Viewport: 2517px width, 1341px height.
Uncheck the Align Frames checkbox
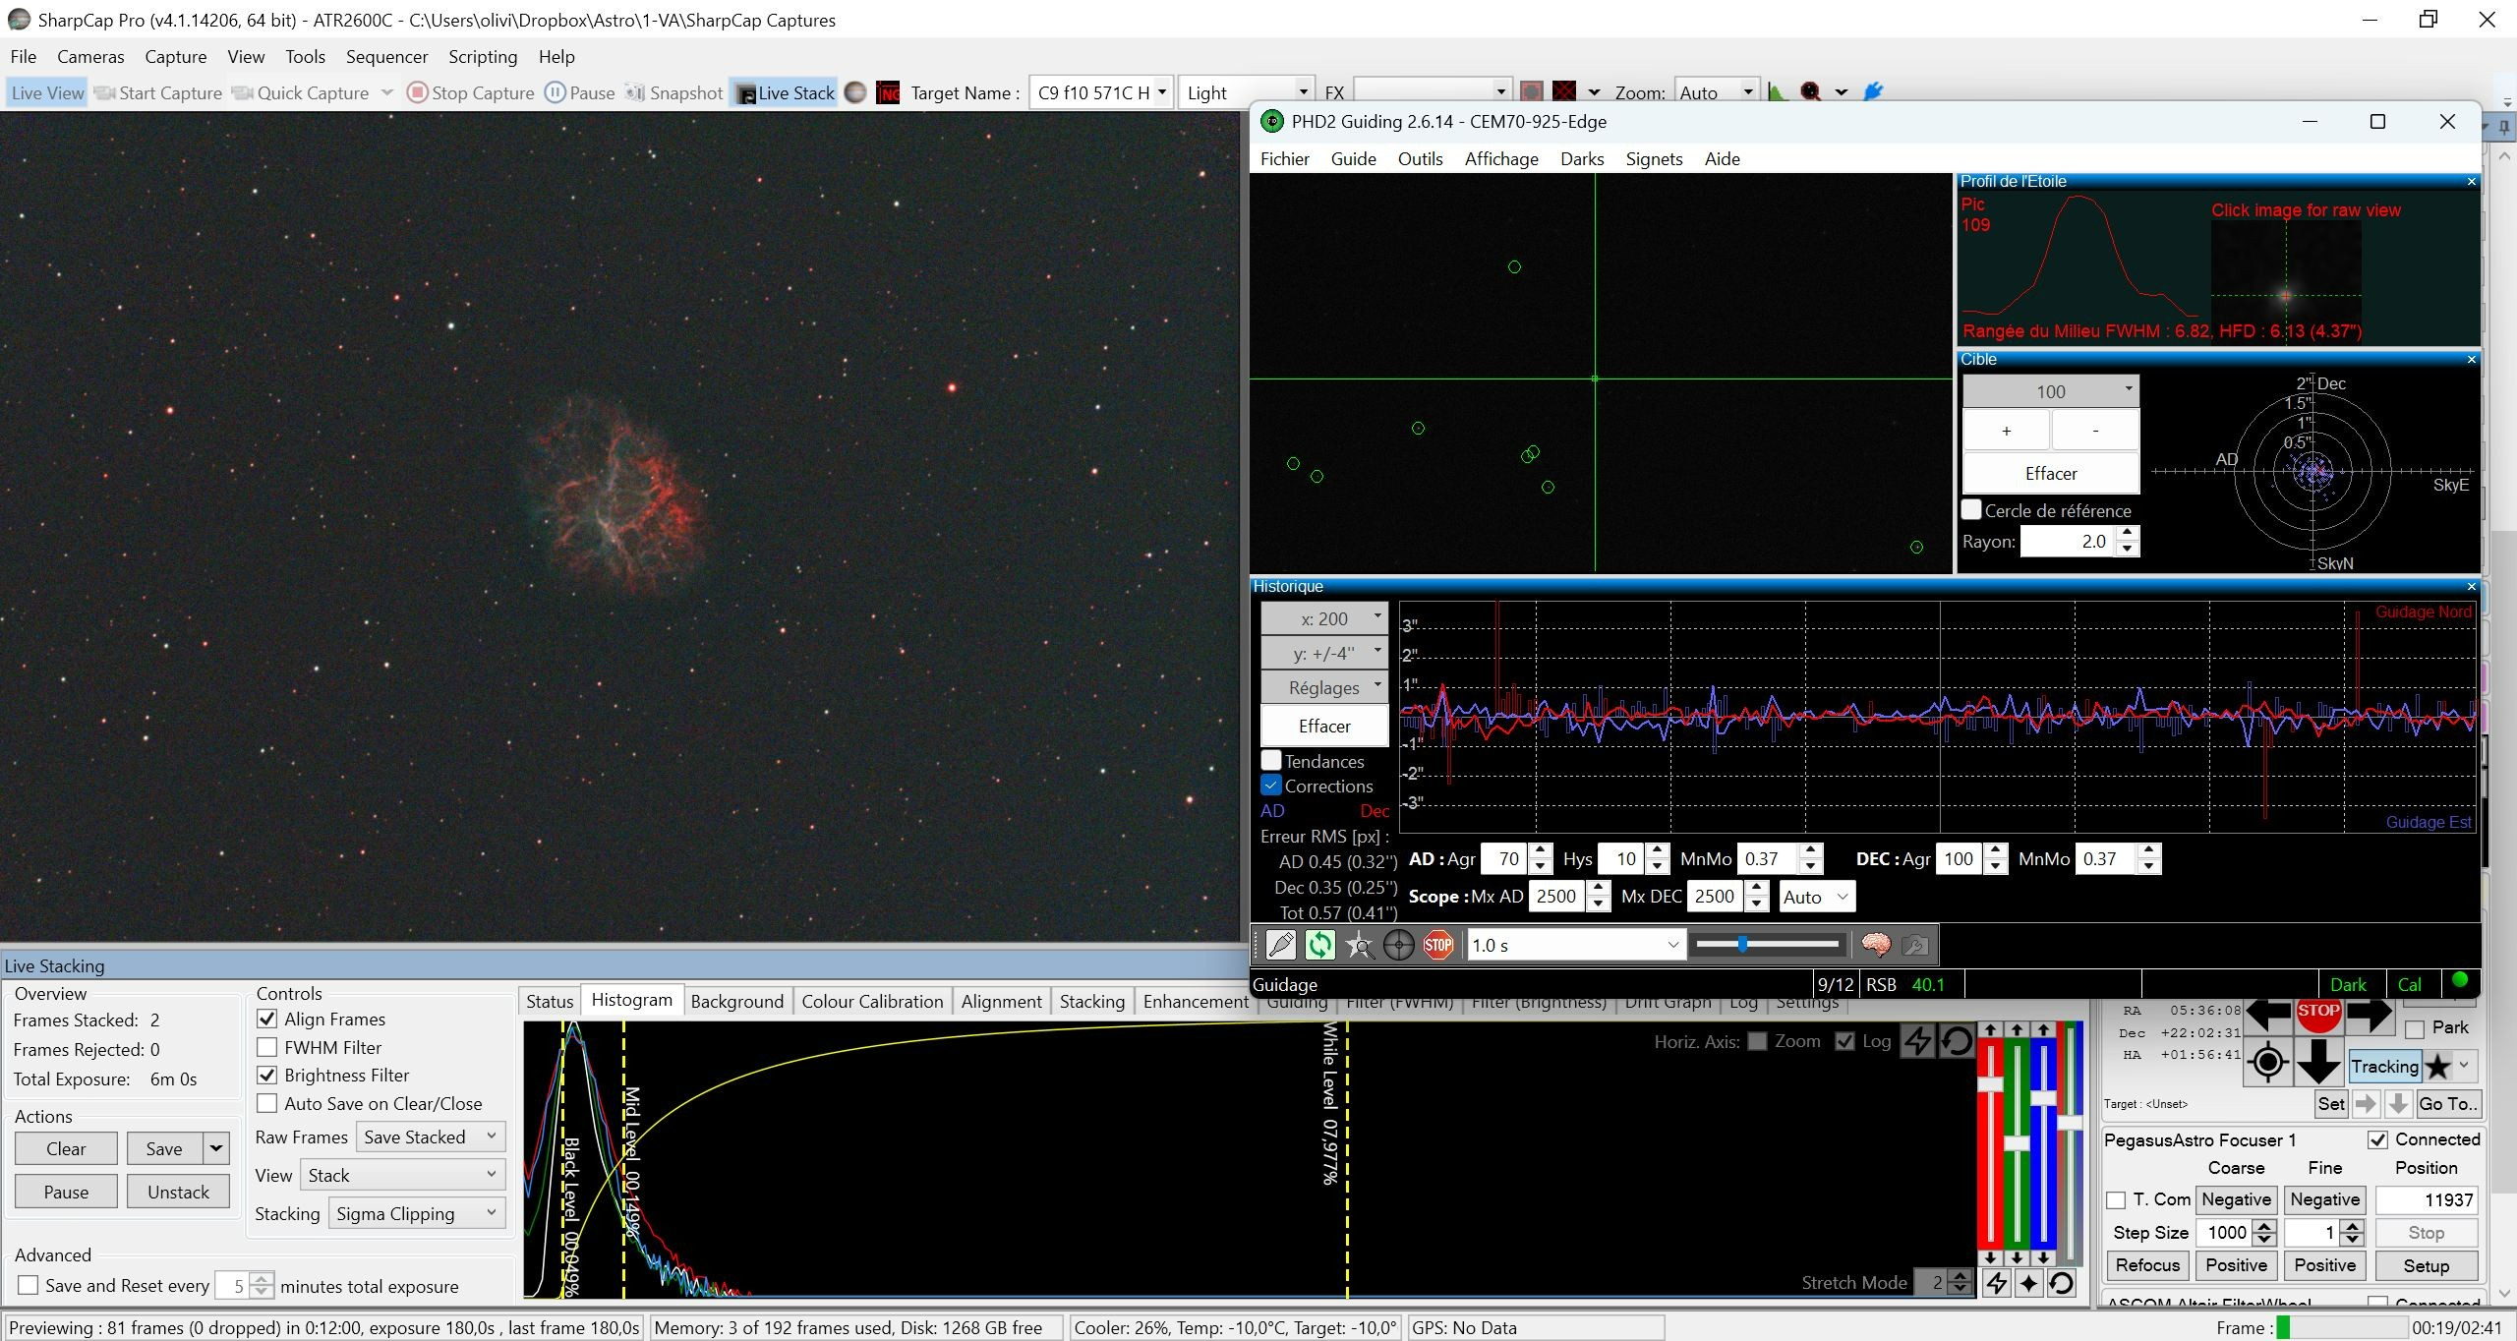(x=266, y=1020)
